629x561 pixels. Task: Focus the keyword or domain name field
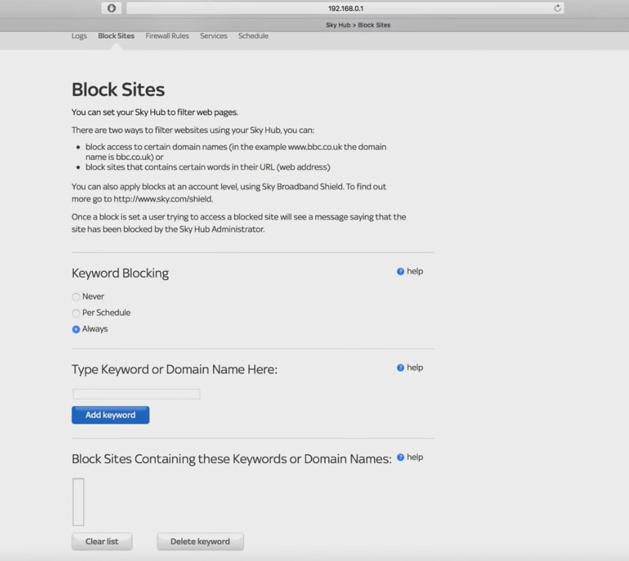(136, 394)
